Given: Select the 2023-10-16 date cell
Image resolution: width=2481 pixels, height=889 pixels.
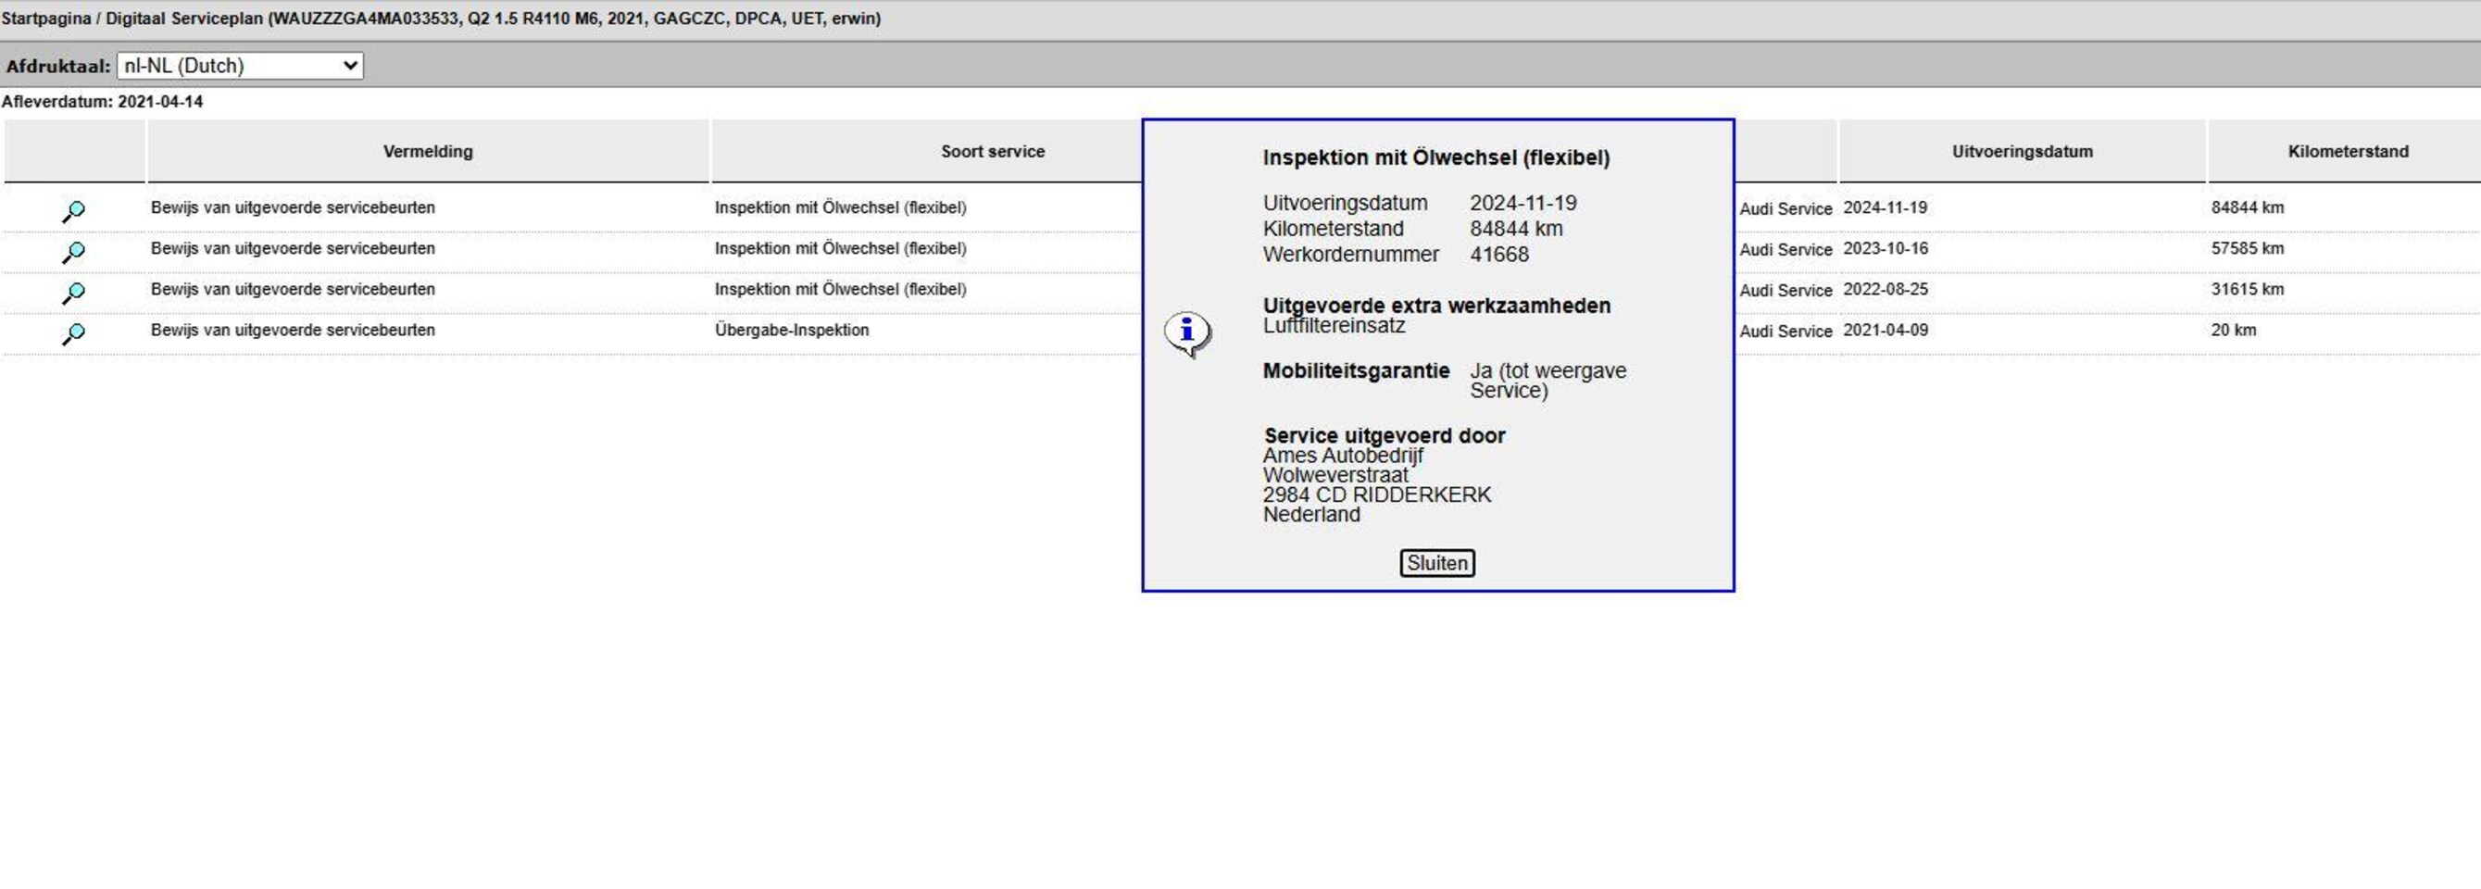Looking at the screenshot, I should tap(1885, 248).
